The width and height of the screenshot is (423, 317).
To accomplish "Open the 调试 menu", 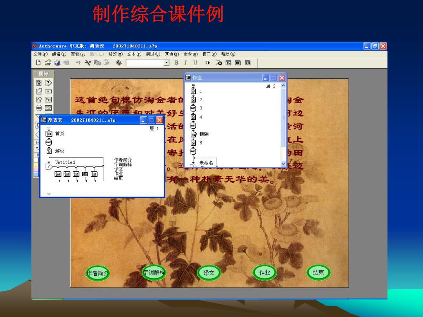I will [153, 54].
